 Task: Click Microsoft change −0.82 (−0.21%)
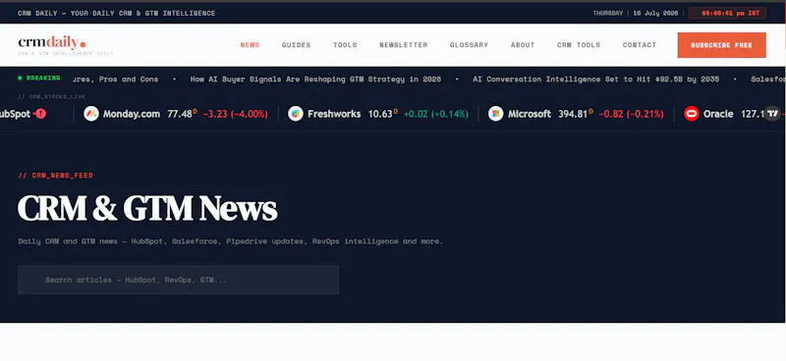point(631,114)
